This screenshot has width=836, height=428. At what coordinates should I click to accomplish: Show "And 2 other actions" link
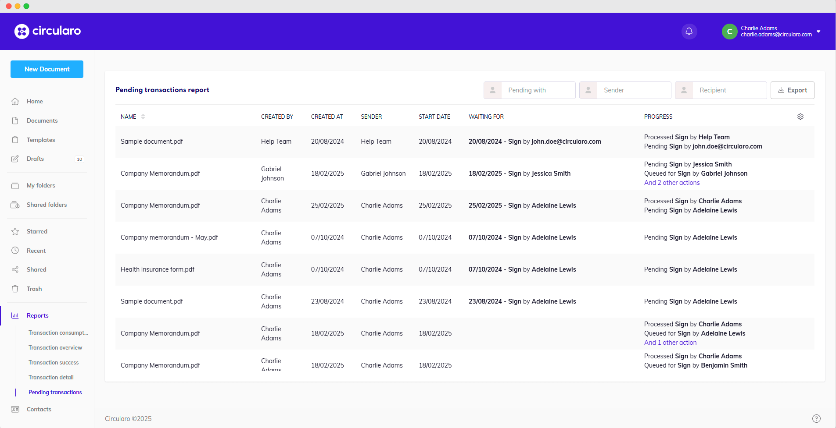coord(671,183)
